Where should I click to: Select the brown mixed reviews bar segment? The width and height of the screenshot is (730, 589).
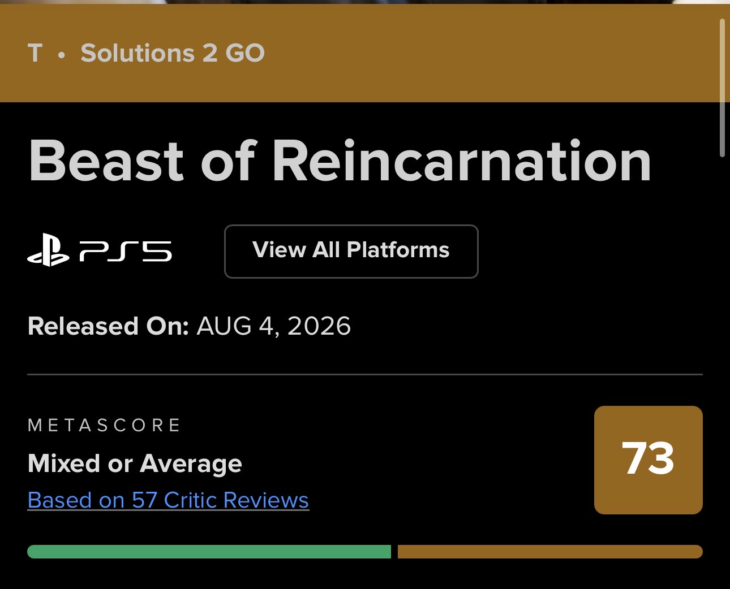(550, 552)
